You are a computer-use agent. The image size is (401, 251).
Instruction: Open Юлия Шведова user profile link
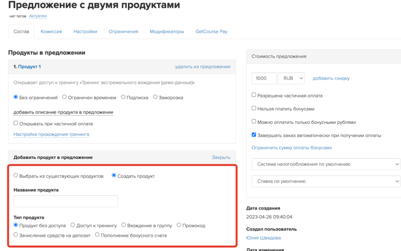[263, 238]
